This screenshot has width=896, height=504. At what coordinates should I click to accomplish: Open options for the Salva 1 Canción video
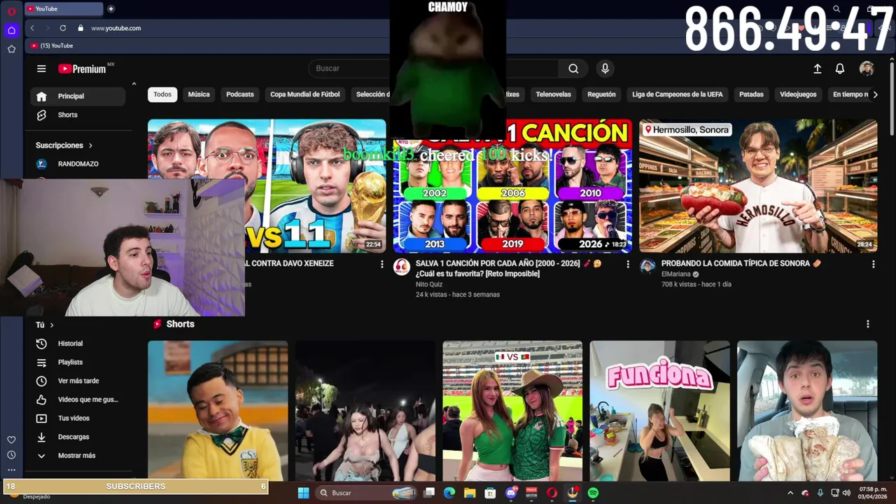click(627, 264)
